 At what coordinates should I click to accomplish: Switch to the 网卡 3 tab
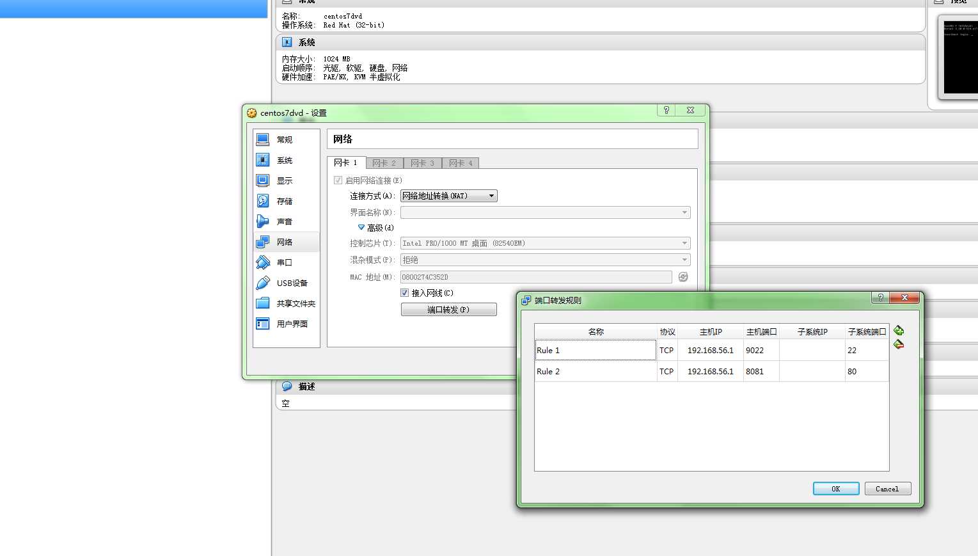[x=423, y=163]
